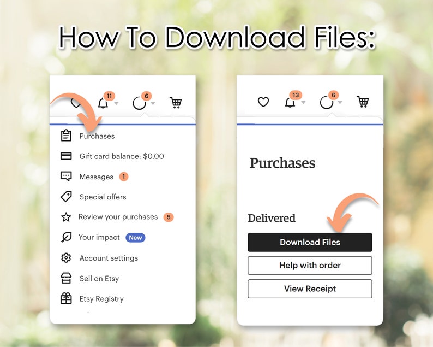Click the Purchases clipboard icon
The height and width of the screenshot is (347, 433).
[x=66, y=136]
